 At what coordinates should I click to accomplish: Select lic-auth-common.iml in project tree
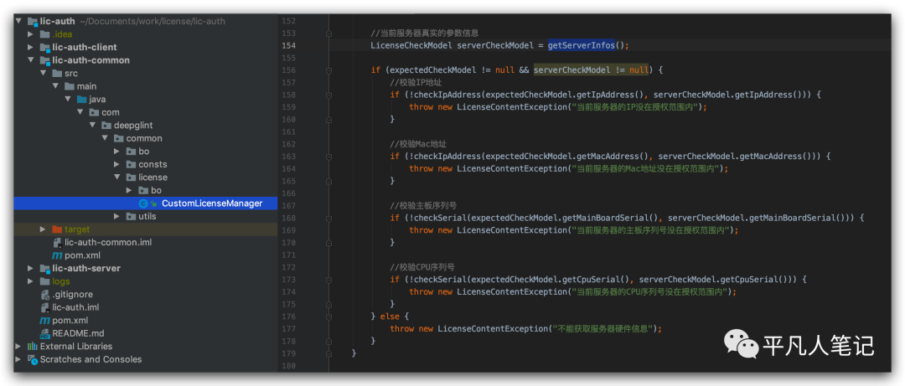pos(108,242)
